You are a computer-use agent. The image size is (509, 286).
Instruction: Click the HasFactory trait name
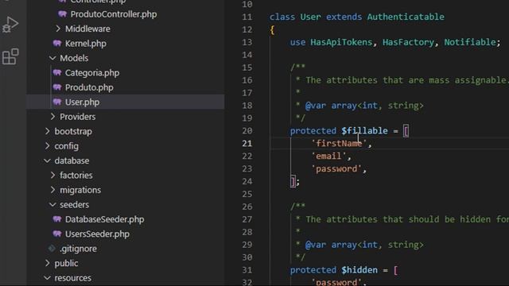(408, 42)
